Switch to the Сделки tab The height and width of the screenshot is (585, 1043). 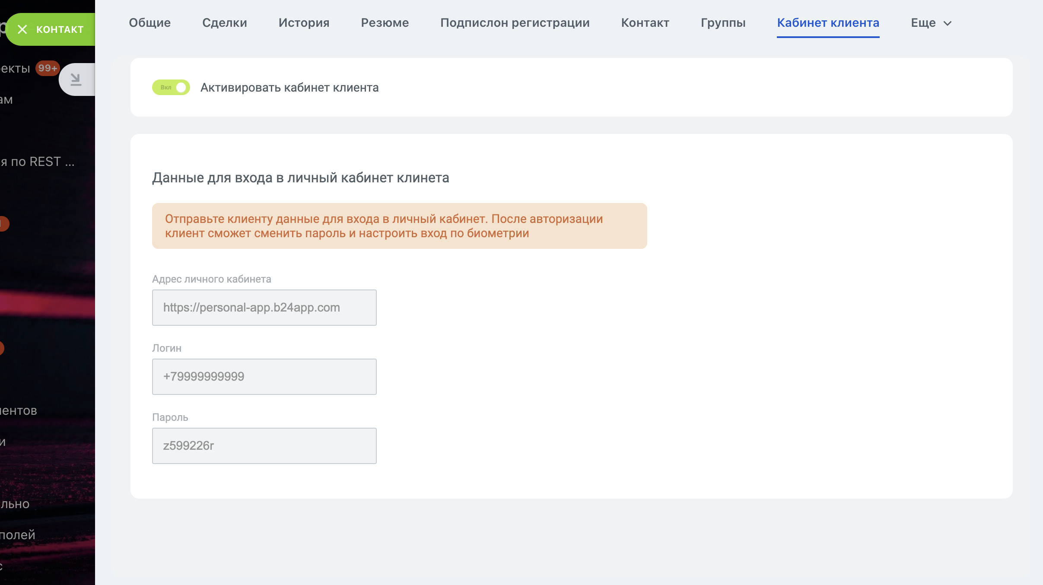point(224,23)
